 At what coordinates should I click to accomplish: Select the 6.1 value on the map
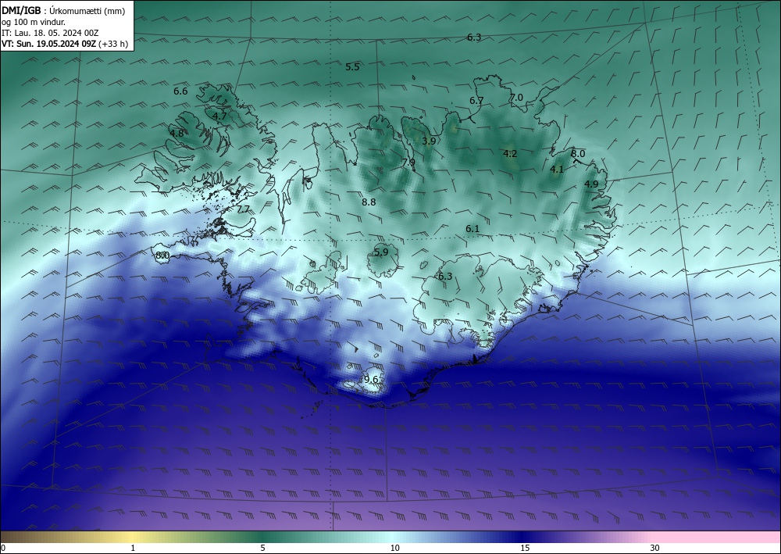(x=473, y=229)
